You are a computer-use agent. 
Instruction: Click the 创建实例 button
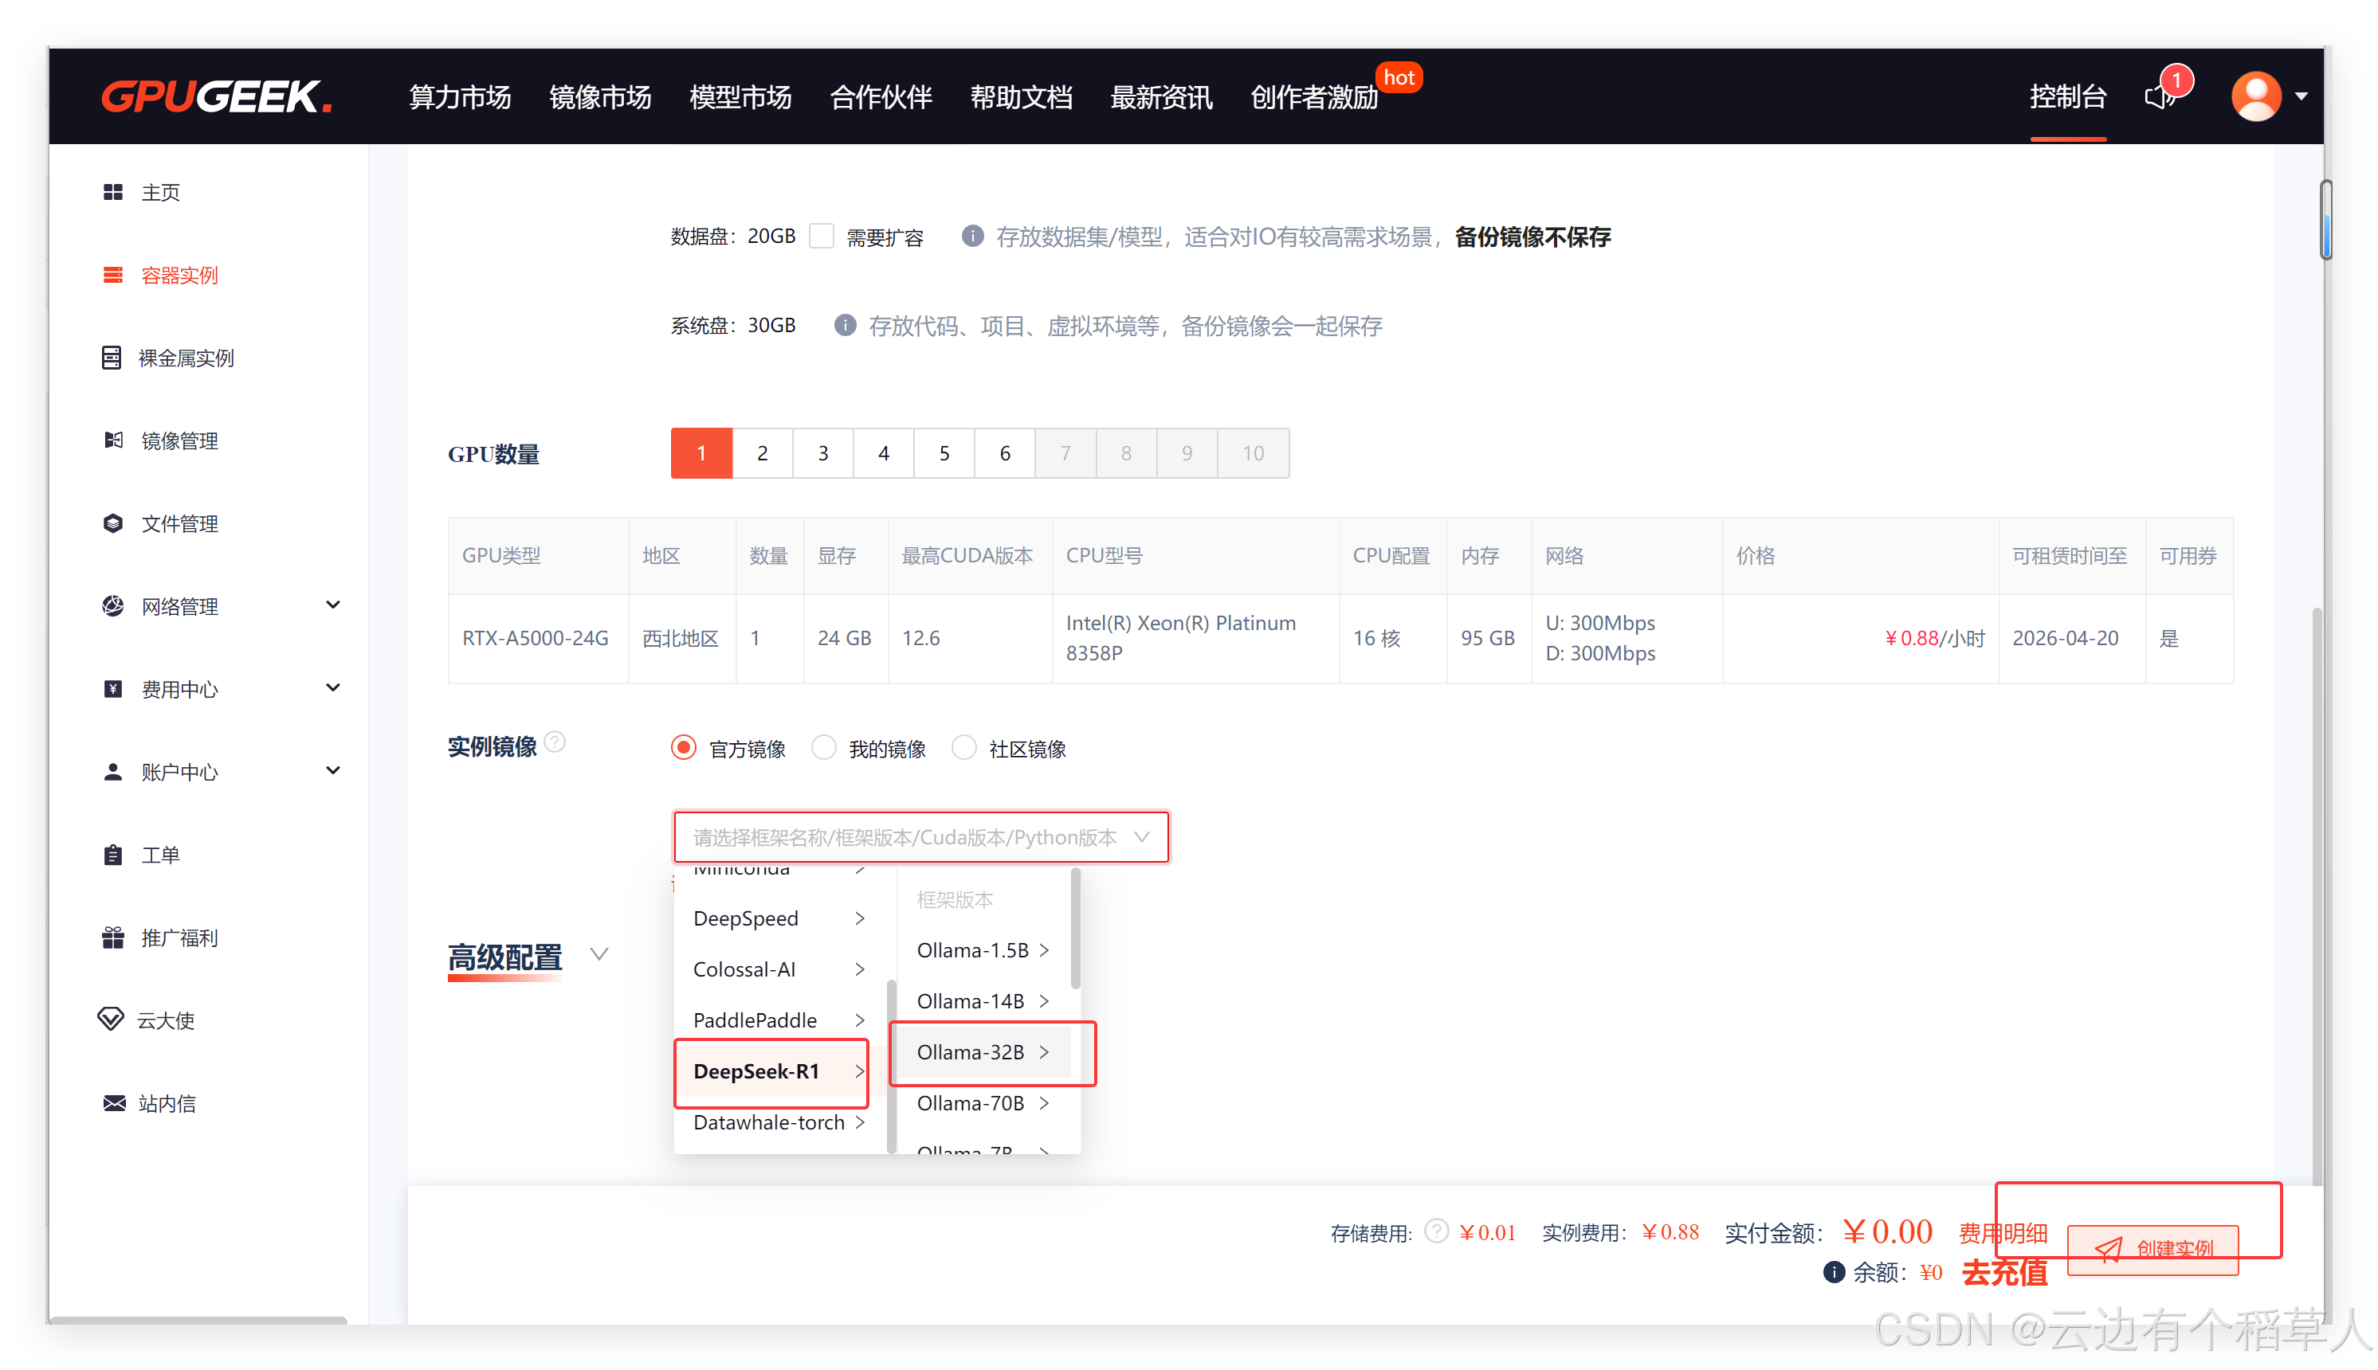[x=2153, y=1249]
